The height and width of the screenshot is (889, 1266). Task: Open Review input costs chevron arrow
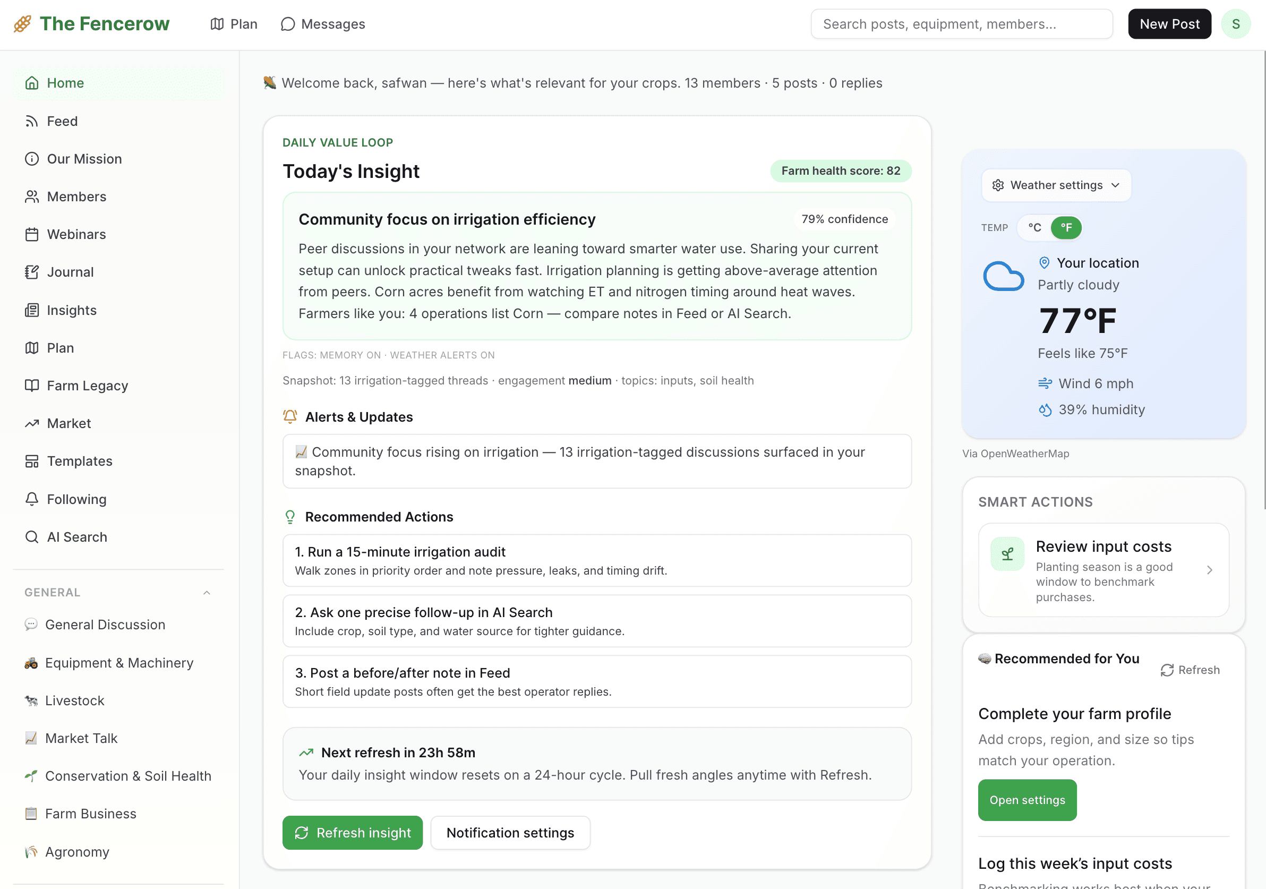click(x=1210, y=570)
